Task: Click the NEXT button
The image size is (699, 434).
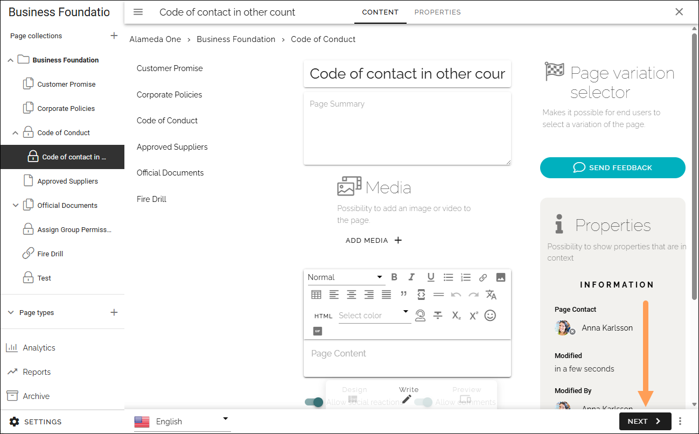Action: (x=645, y=422)
